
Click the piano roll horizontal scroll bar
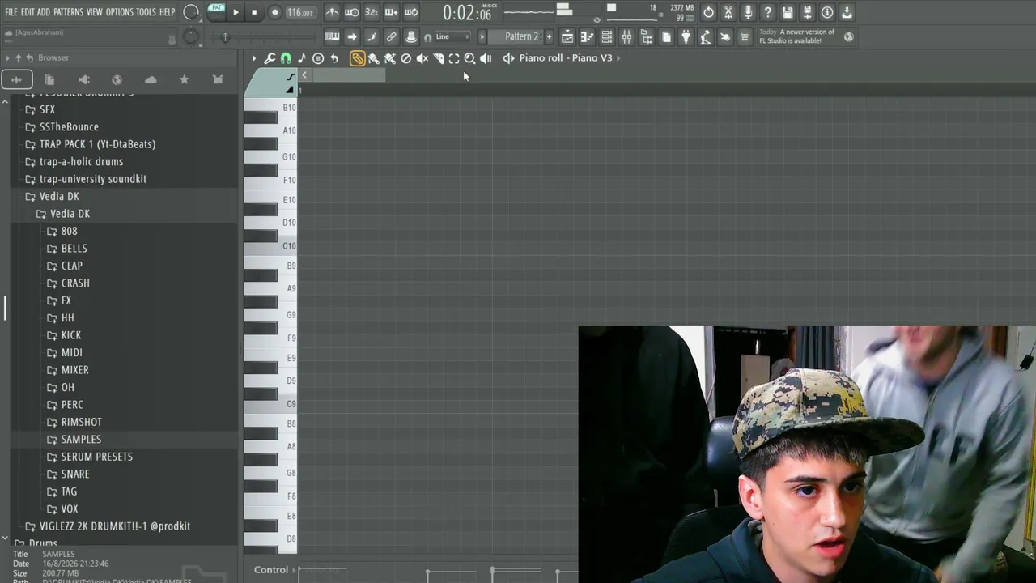350,75
